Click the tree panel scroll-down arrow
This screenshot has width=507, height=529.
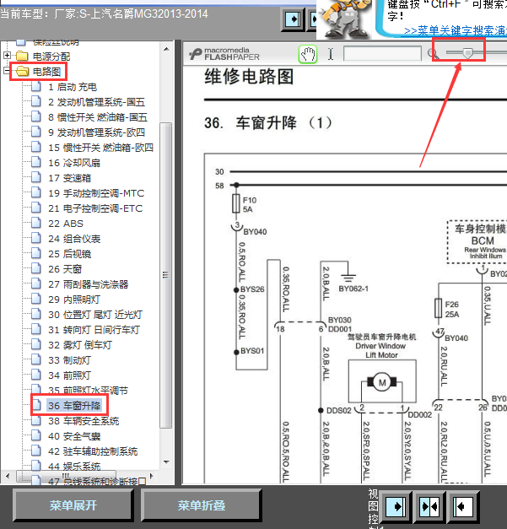point(166,462)
